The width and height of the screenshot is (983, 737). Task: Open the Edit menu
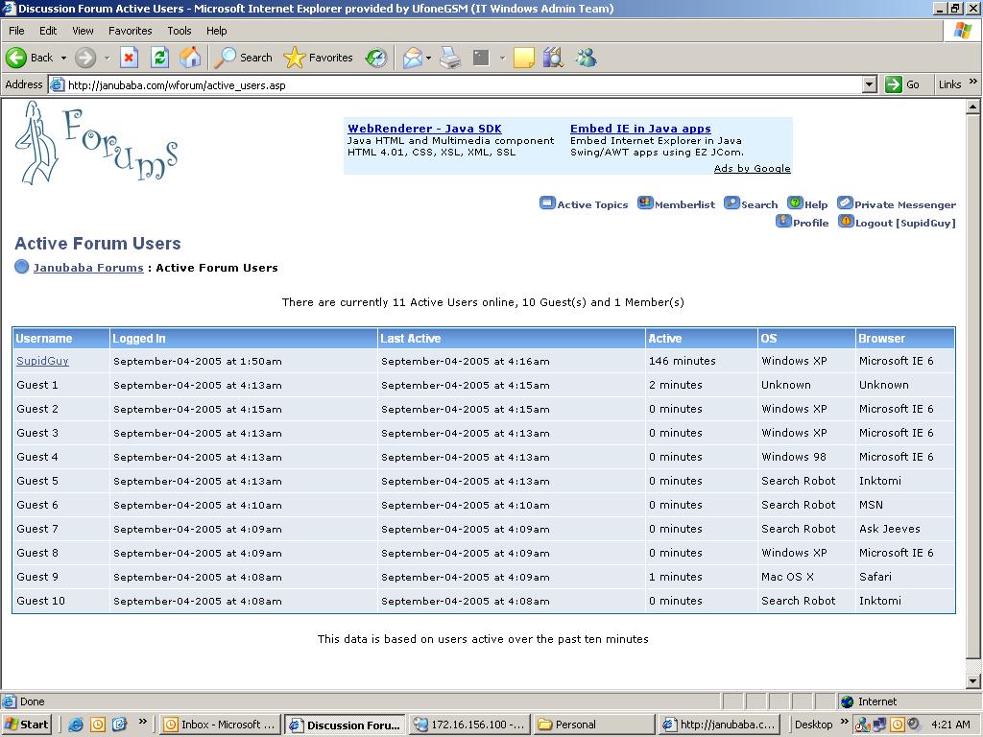click(48, 31)
